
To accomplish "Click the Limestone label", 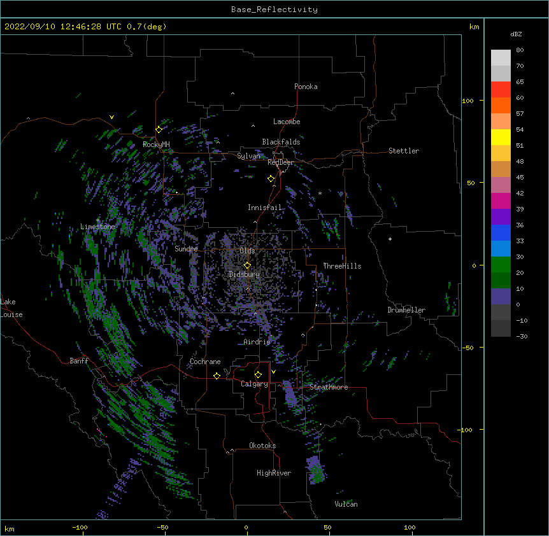I will (97, 227).
